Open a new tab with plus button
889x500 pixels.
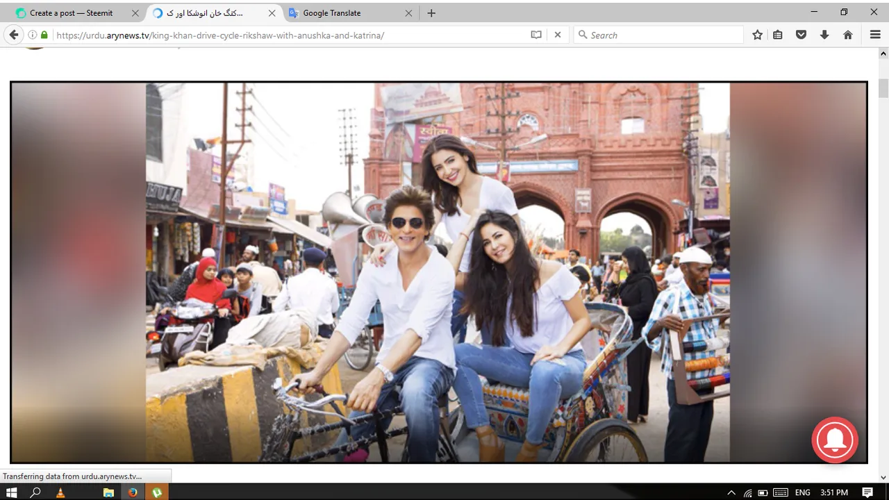click(431, 13)
